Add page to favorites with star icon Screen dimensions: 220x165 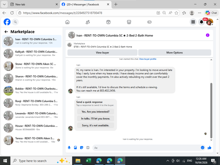tap(176, 13)
